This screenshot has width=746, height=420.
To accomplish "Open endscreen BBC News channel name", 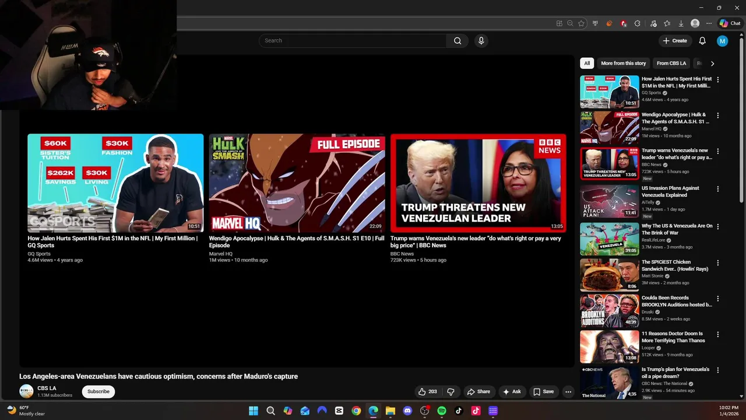I will point(402,254).
